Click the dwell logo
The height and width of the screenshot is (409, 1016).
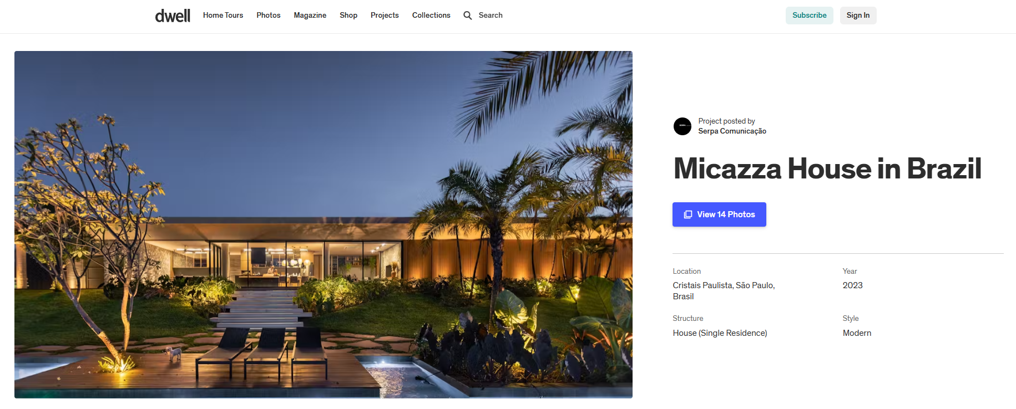tap(173, 16)
